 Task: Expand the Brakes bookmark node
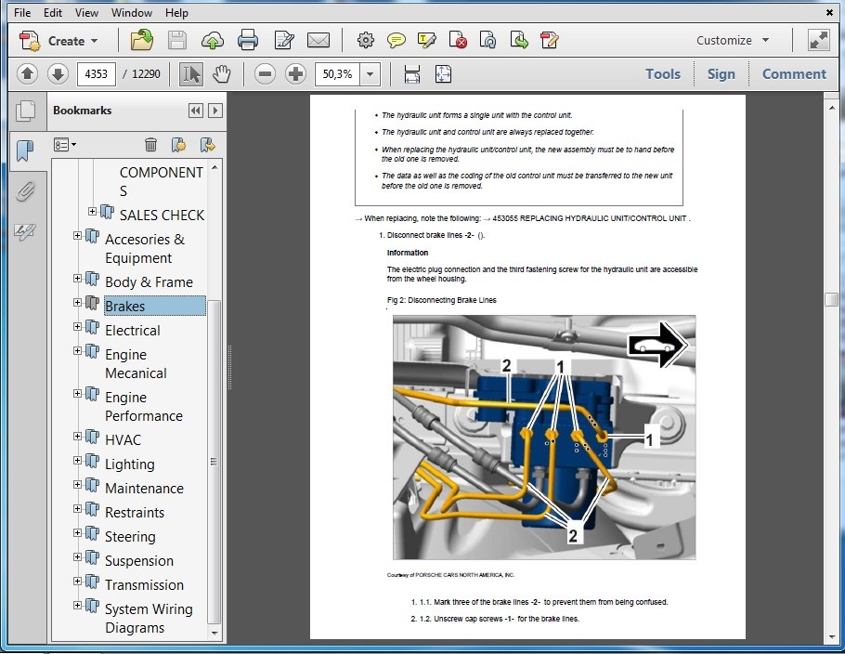pyautogui.click(x=78, y=303)
